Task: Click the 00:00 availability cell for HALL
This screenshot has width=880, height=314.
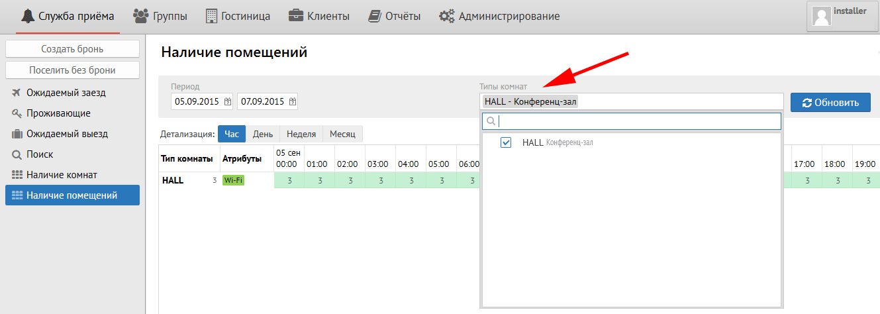Action: pyautogui.click(x=289, y=180)
